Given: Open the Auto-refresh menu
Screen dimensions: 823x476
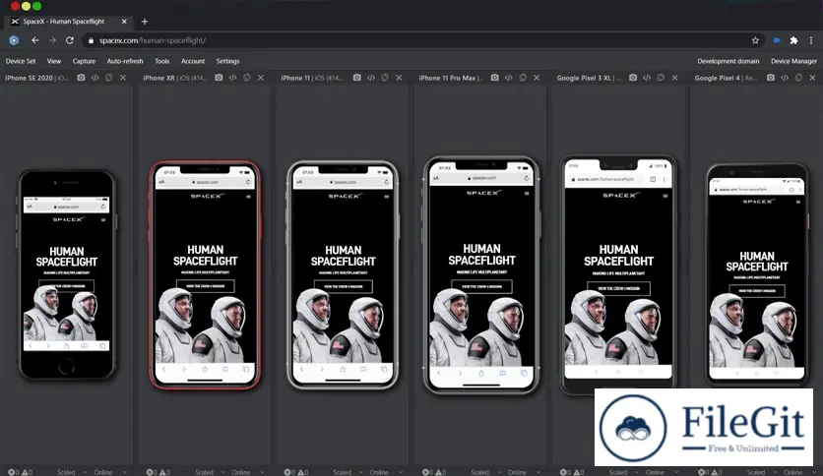Looking at the screenshot, I should click(x=125, y=61).
